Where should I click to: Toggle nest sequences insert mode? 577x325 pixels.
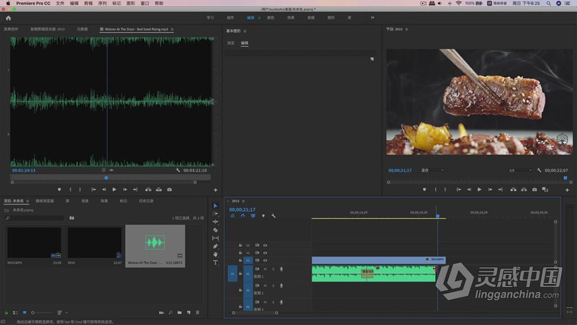[233, 216]
